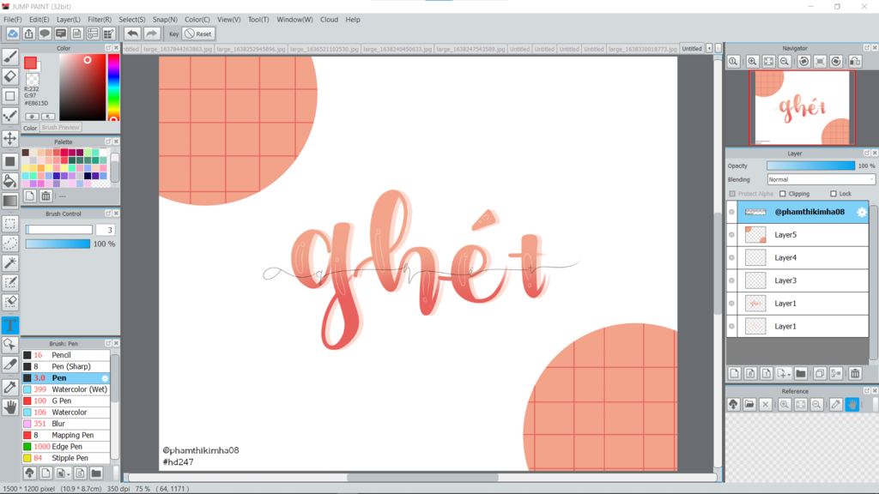Click the cloud save icon in toolbar
The image size is (879, 494).
tap(12, 33)
